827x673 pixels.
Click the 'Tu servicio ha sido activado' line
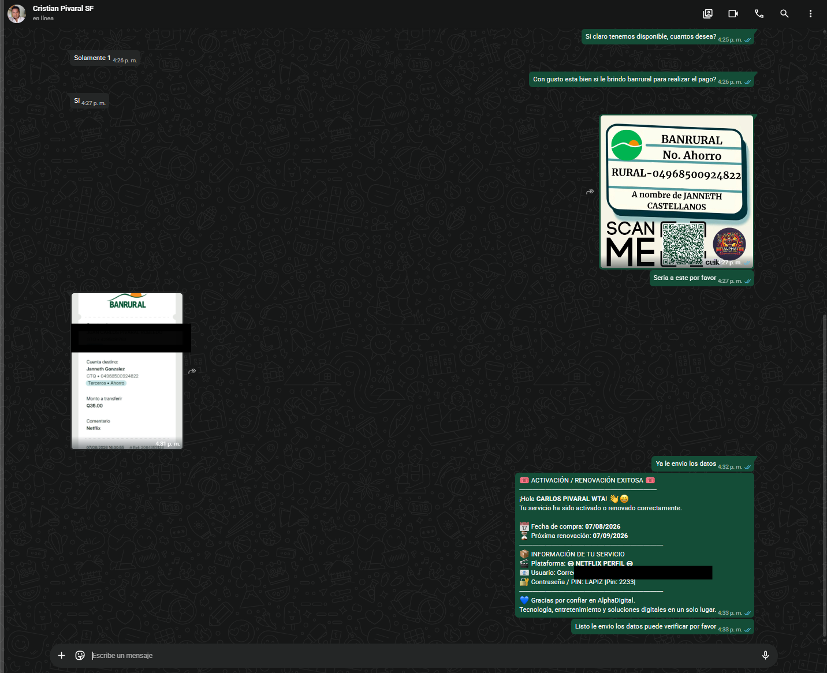(601, 508)
